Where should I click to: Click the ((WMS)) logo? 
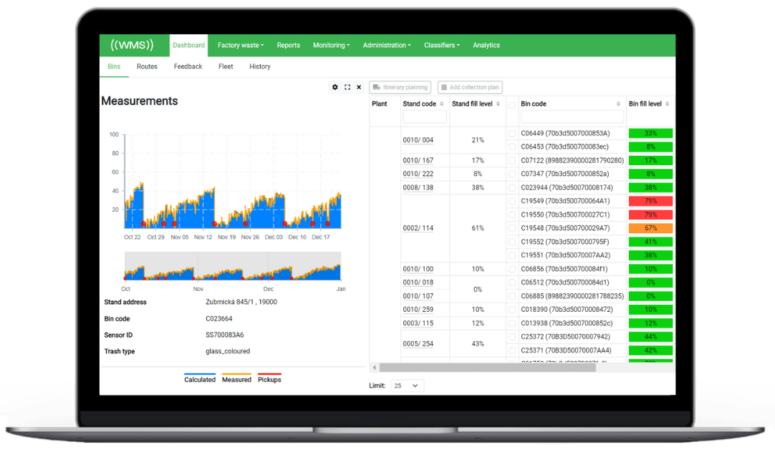[x=132, y=45]
